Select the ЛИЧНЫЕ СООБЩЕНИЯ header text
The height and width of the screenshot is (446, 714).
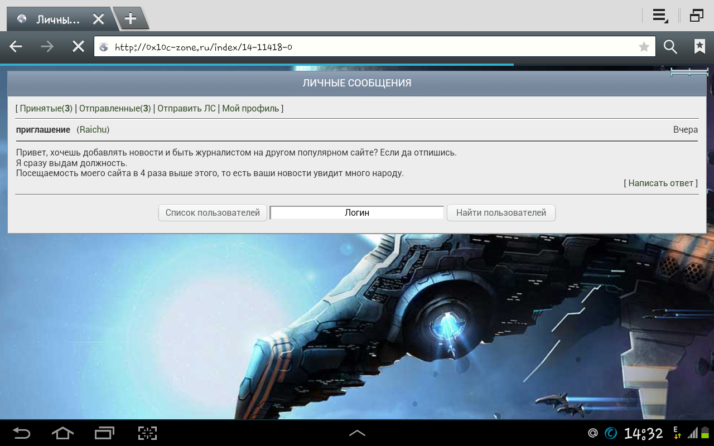point(357,83)
